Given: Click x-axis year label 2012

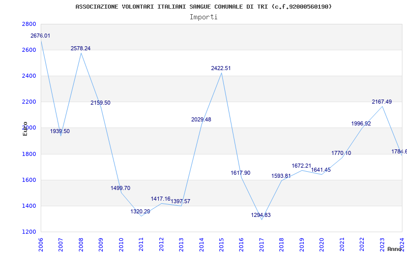Looking at the screenshot, I should click(x=161, y=245).
